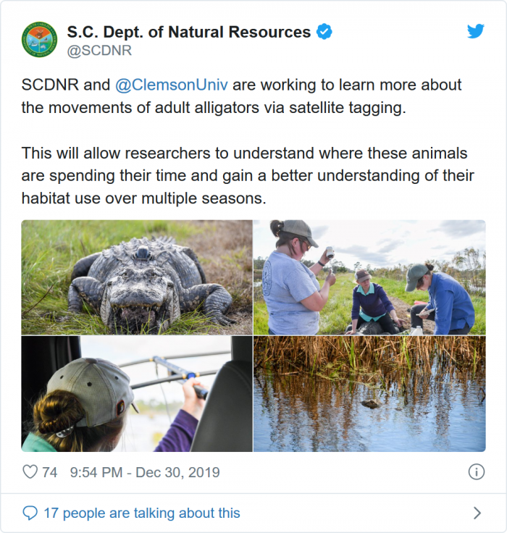Click the blue verified badge

(324, 32)
